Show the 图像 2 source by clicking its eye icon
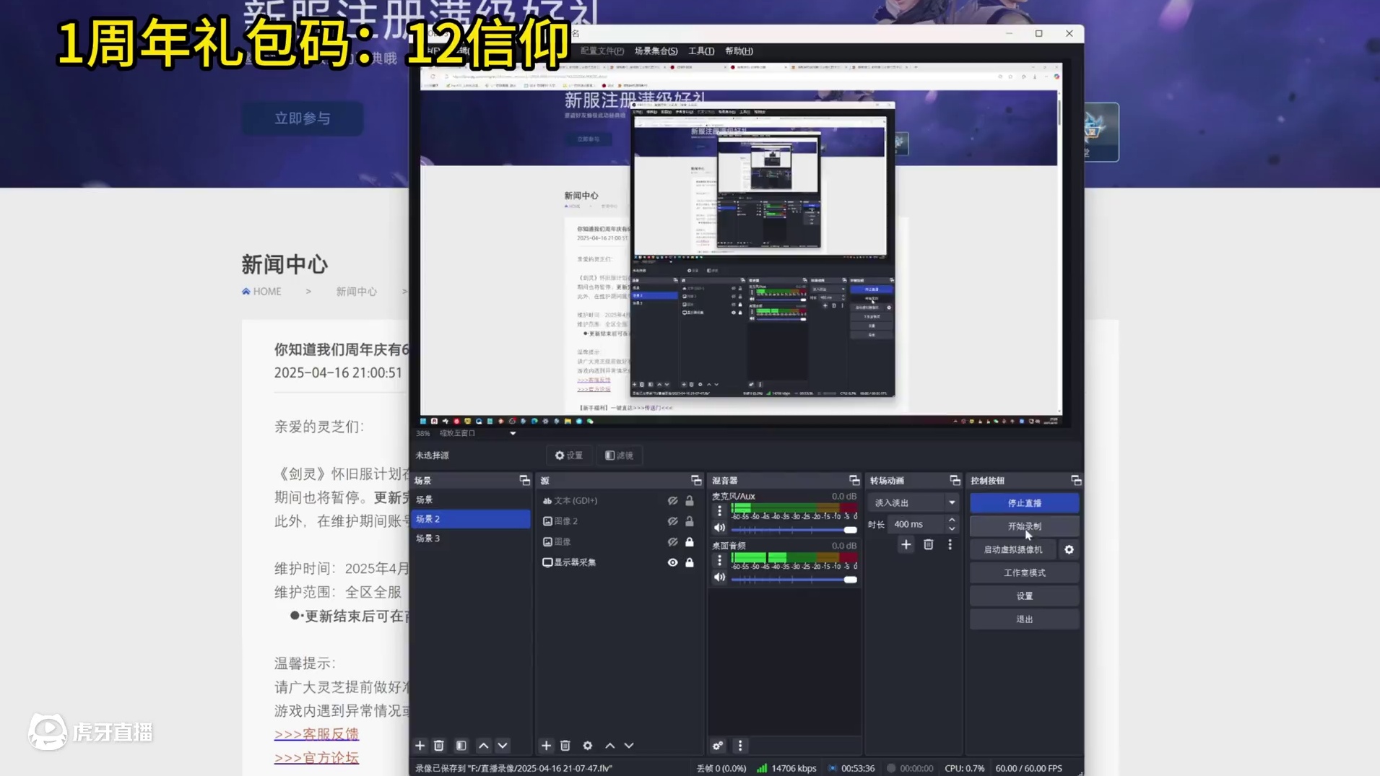This screenshot has width=1380, height=776. 672,520
